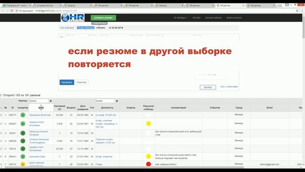Tick the checkbox for row ID 290712
This screenshot has height=172, width=305.
pyautogui.click(x=1, y=164)
